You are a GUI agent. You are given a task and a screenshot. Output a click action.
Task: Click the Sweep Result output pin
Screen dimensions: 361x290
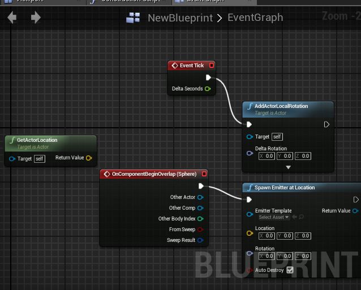(x=200, y=240)
